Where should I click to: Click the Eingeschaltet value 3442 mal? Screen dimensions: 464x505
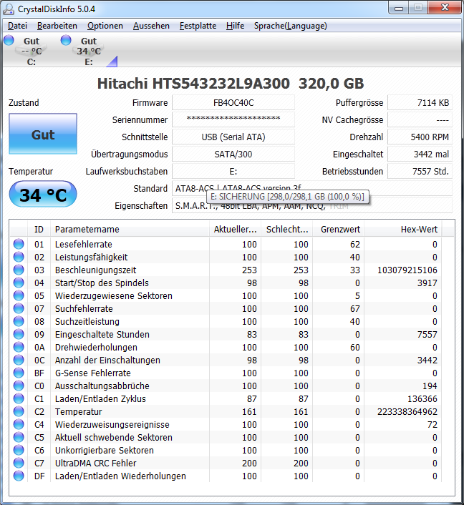420,155
